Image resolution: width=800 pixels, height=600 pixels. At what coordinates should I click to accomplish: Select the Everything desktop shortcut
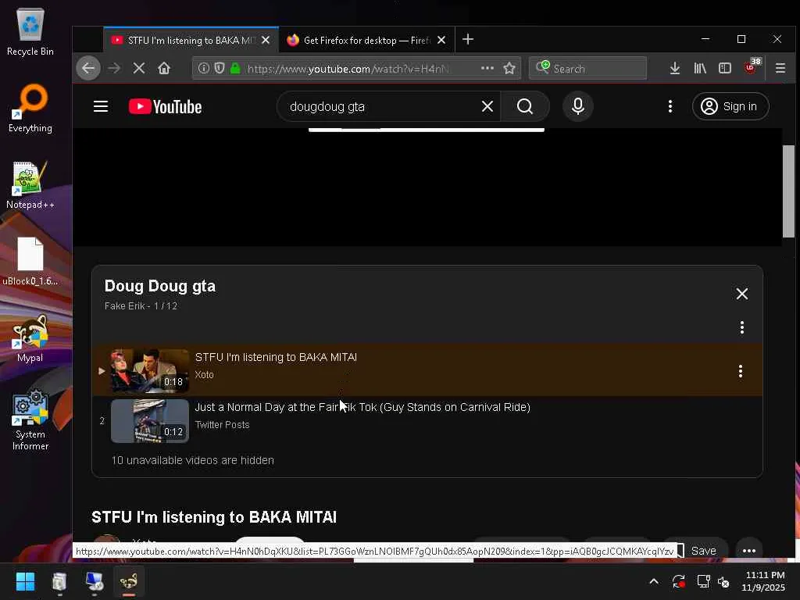30,109
